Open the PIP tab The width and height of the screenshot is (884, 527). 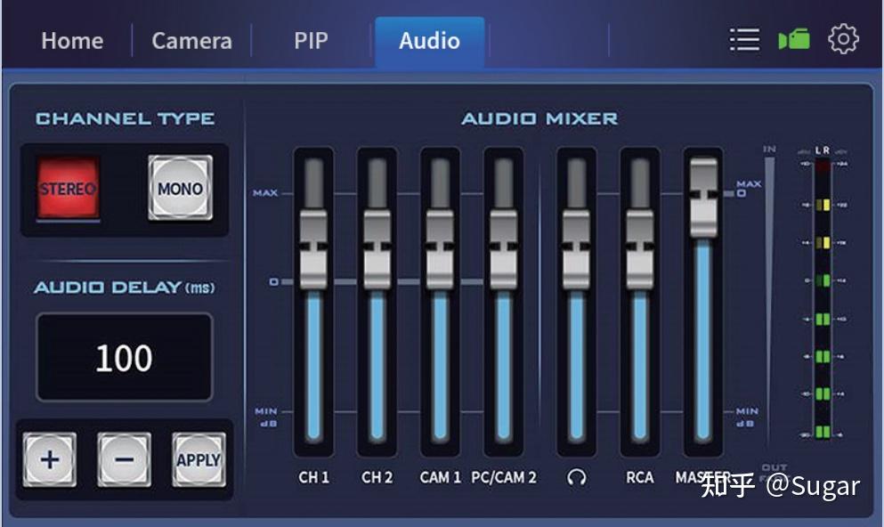[x=311, y=41]
